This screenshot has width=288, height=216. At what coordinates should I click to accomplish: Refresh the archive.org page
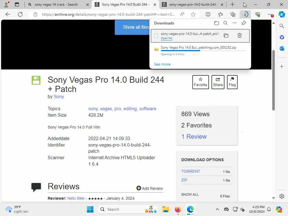click(x=20, y=14)
